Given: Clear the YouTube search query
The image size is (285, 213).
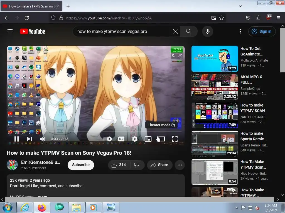Looking at the screenshot, I should (175, 31).
